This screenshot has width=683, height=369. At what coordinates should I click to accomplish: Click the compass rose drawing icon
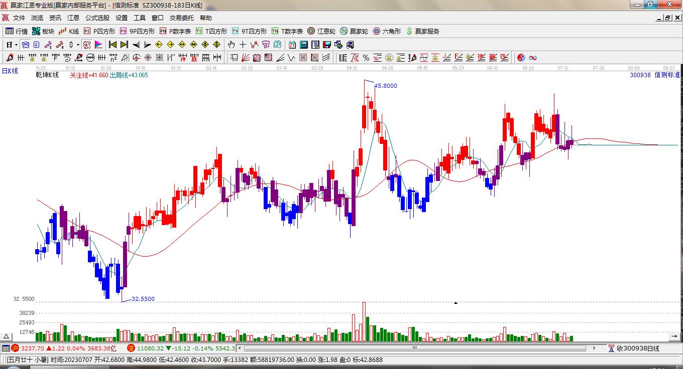[x=148, y=58]
